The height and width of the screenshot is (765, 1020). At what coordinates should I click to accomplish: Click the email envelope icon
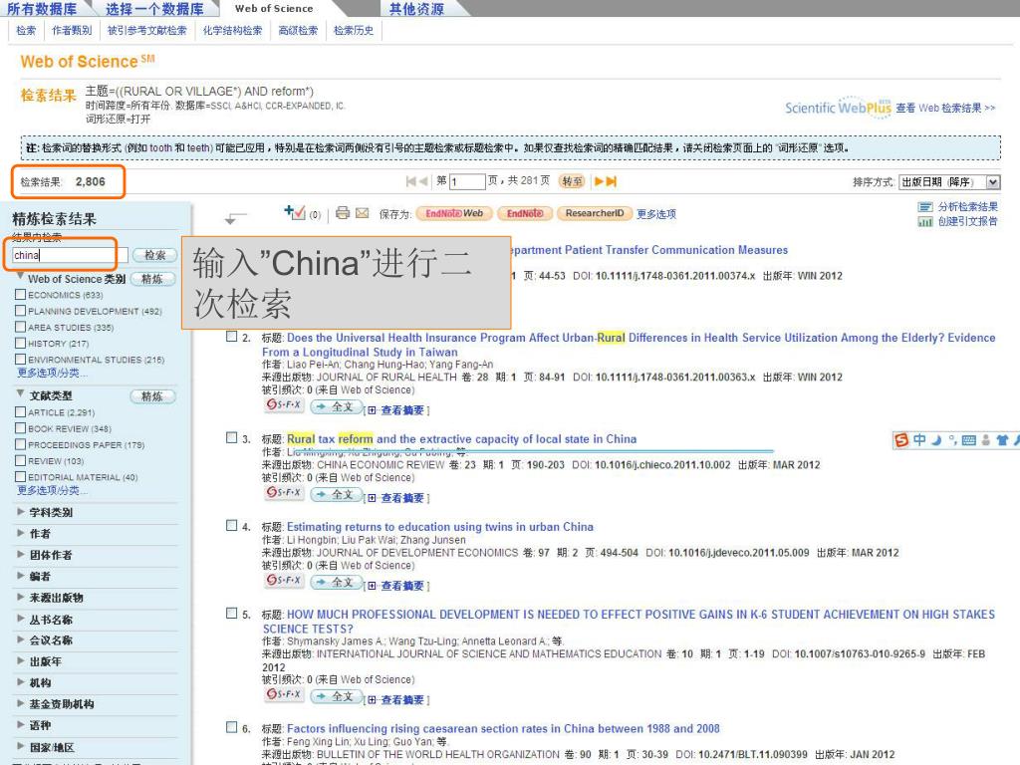point(362,213)
